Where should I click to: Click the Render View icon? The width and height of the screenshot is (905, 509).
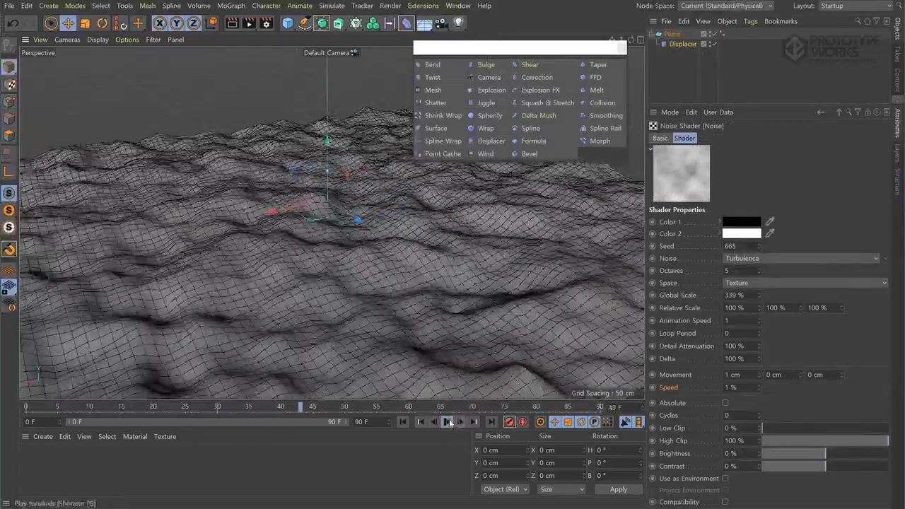[232, 23]
